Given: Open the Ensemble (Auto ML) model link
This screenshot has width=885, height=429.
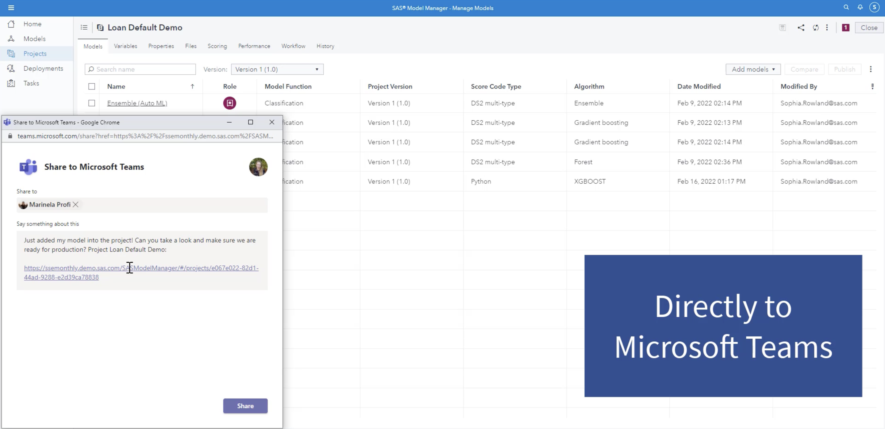Looking at the screenshot, I should (137, 103).
